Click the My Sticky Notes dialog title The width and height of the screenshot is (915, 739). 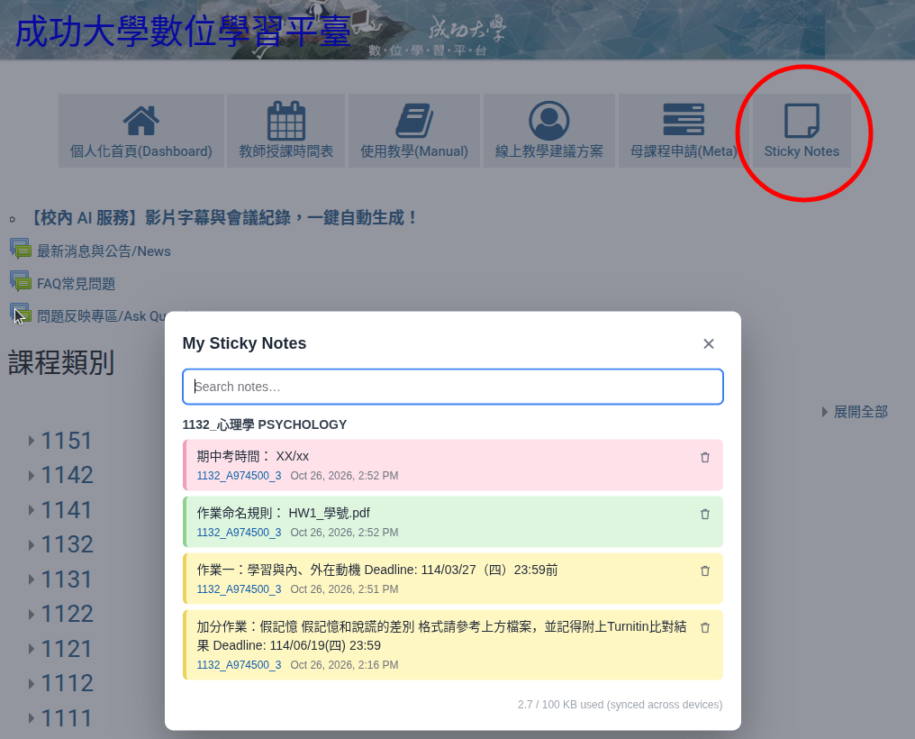244,343
